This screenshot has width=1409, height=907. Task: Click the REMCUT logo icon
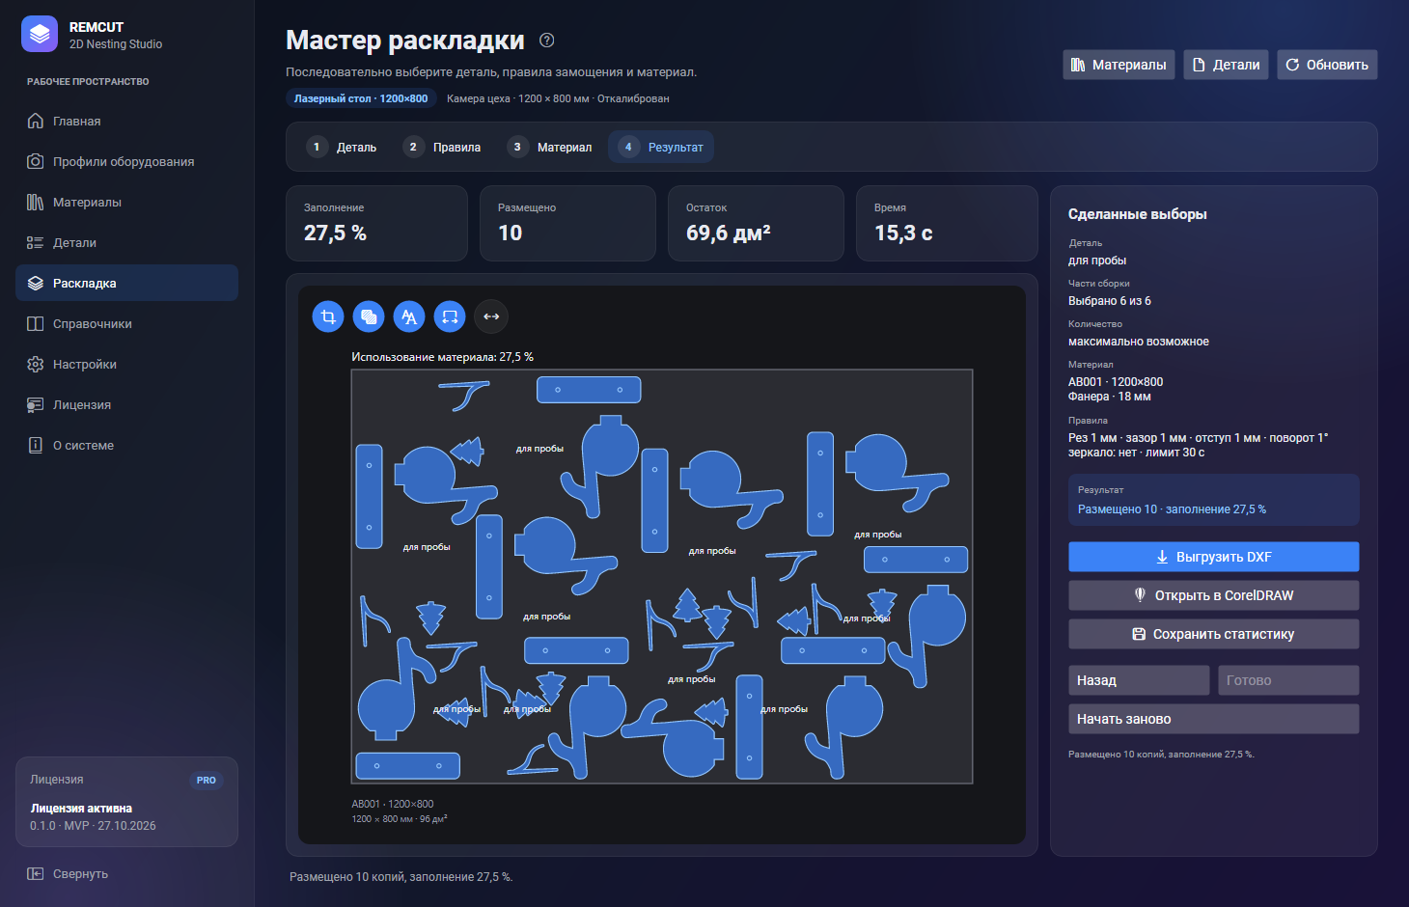pos(40,34)
